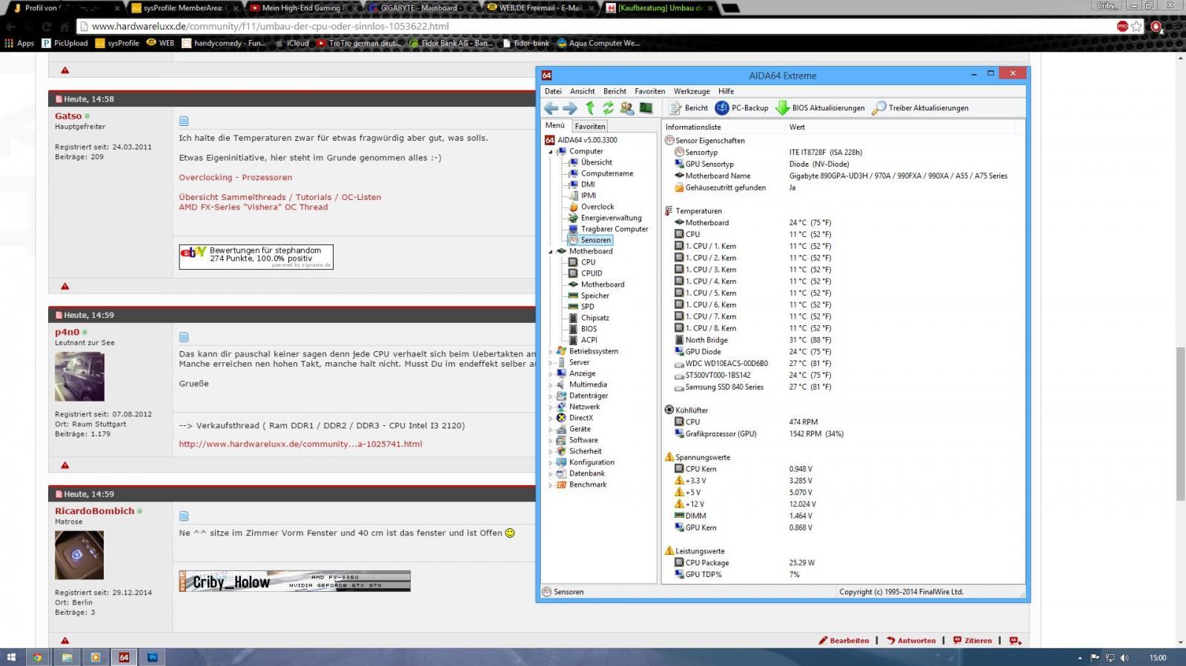This screenshot has height=666, width=1186.
Task: Select Übersicht in the Computer tree
Action: coord(596,162)
